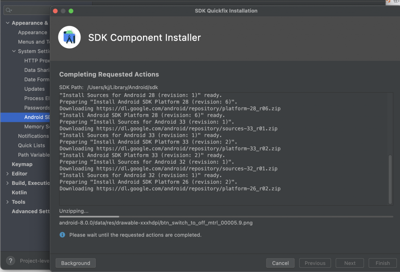Click the search magnifier icon in settings
Viewport: 400px width, 272px height.
tap(9, 10)
